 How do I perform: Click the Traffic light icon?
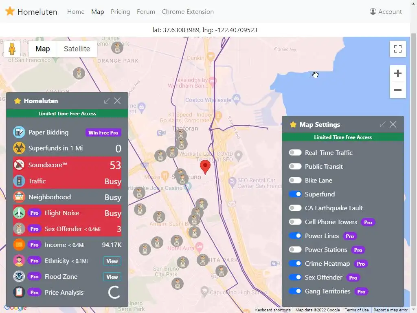(19, 181)
